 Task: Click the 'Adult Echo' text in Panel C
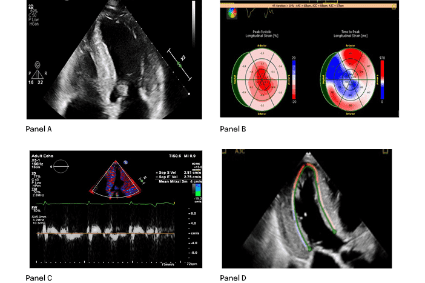point(42,156)
